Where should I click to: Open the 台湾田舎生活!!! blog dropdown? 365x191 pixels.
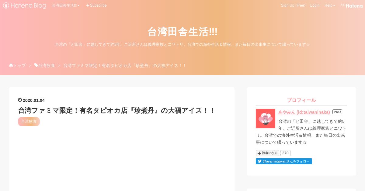coord(65,5)
